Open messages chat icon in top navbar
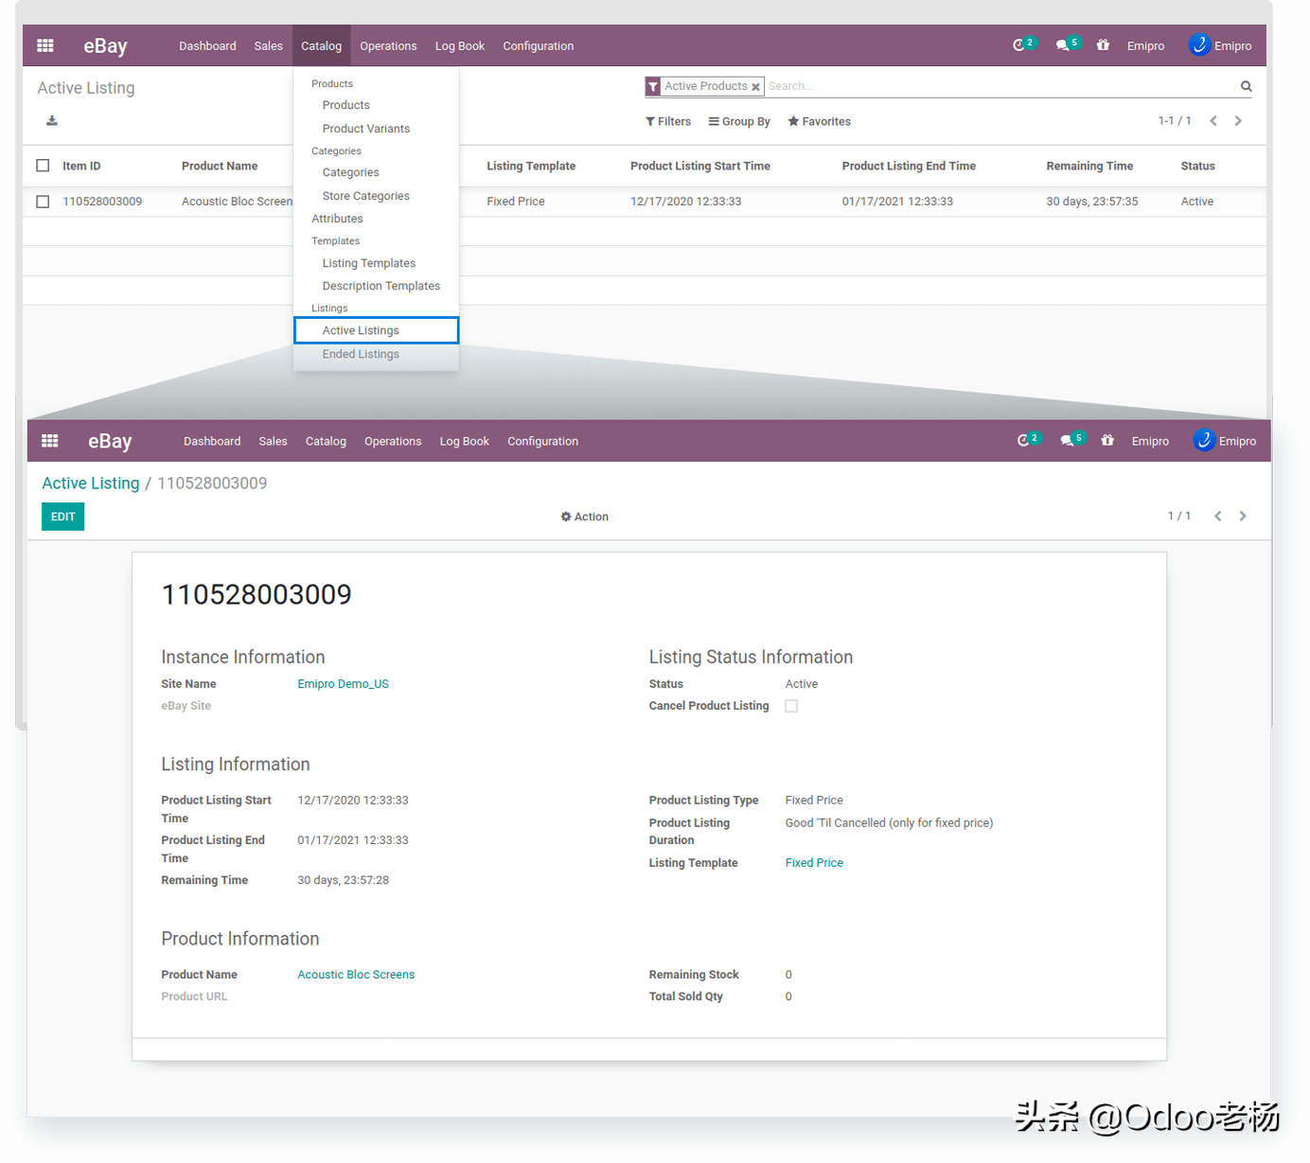This screenshot has width=1310, height=1163. tap(1063, 45)
